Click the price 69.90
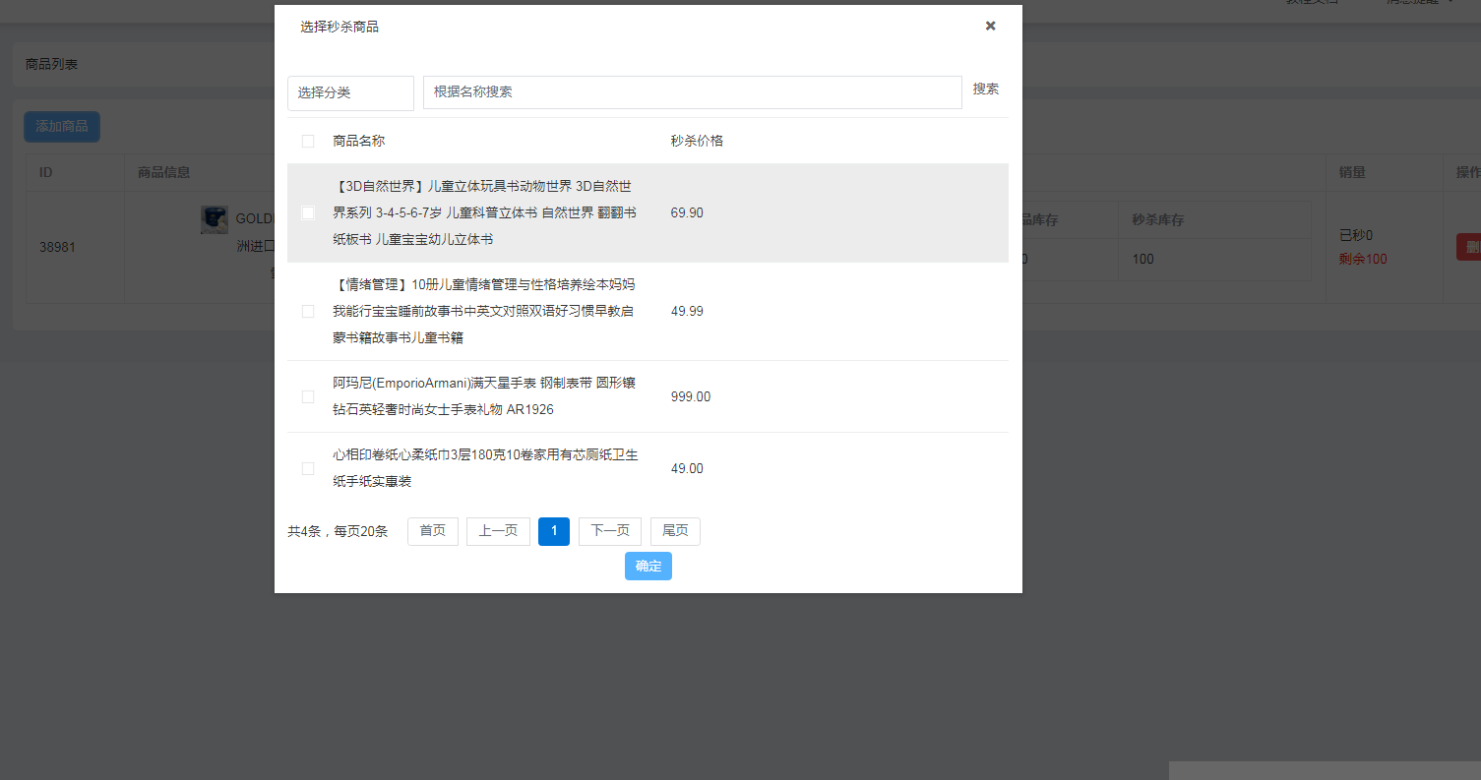The height and width of the screenshot is (780, 1481). pyautogui.click(x=687, y=212)
